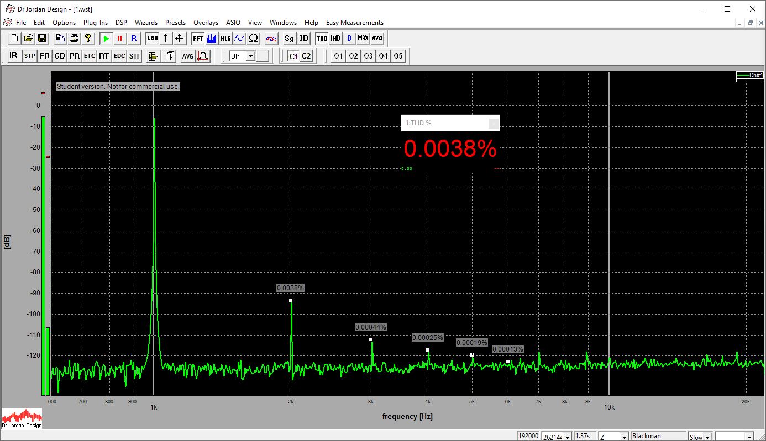Select overlay slot 04
Screen dimensions: 766x441
point(383,56)
